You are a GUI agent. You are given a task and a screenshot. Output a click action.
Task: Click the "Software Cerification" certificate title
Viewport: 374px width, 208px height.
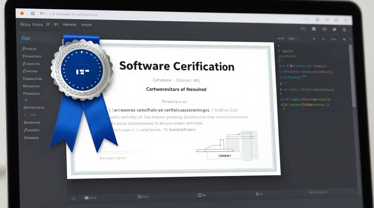click(x=177, y=66)
